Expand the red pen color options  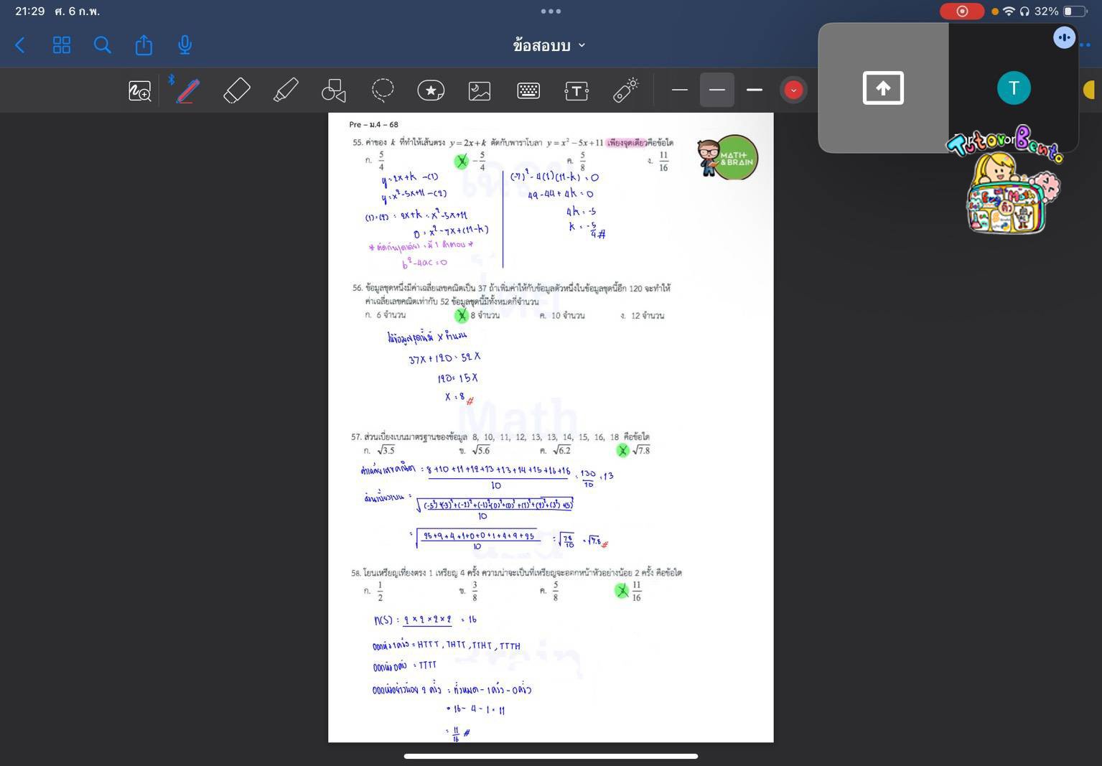(793, 90)
